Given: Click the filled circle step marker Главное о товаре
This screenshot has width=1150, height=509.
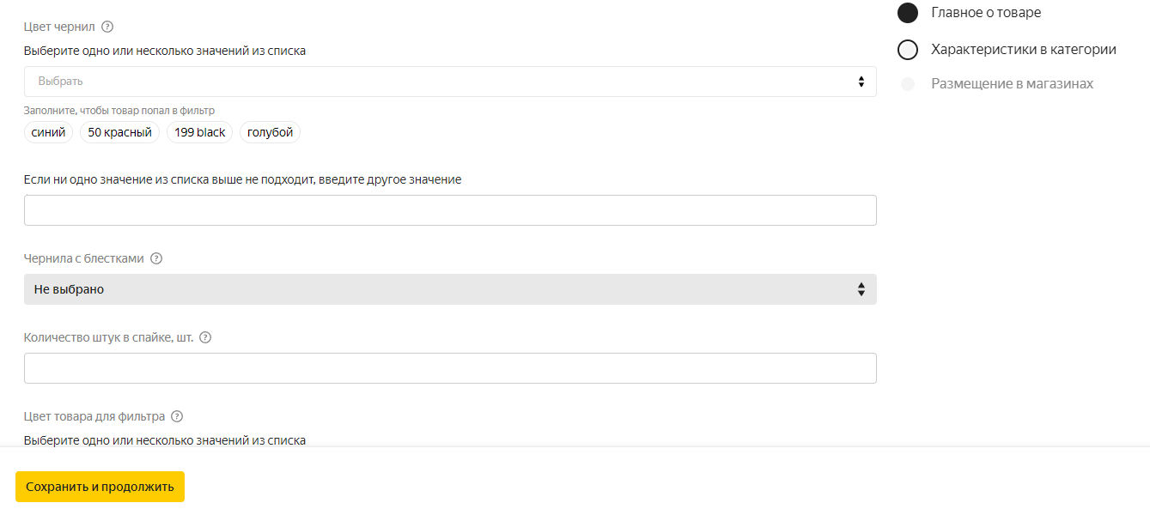Looking at the screenshot, I should (x=908, y=13).
